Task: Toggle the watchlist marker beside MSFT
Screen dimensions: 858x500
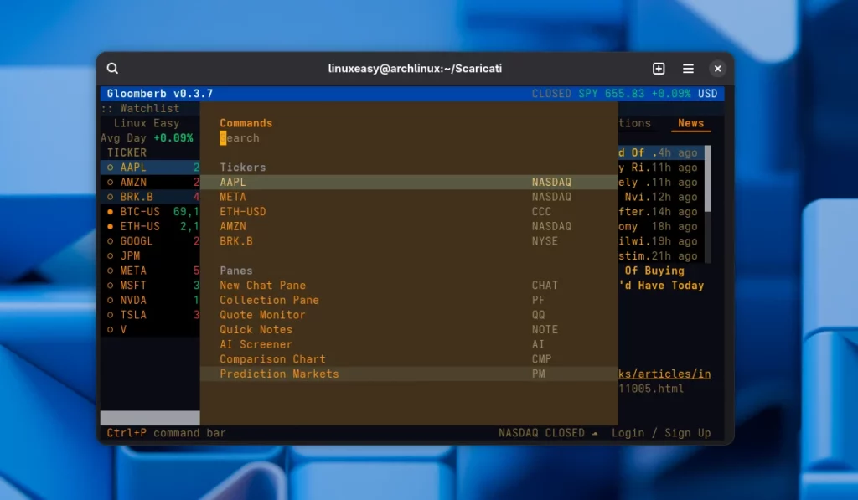Action: [110, 285]
